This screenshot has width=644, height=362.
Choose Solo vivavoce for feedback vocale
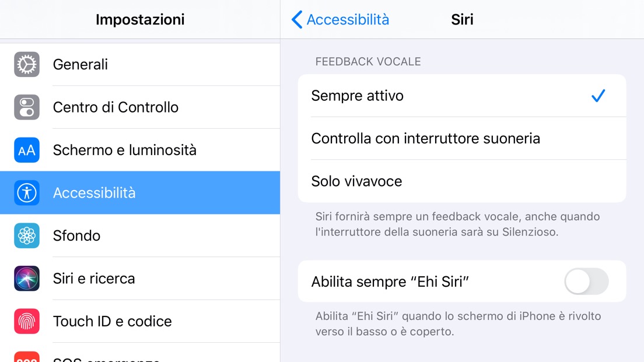coord(356,181)
